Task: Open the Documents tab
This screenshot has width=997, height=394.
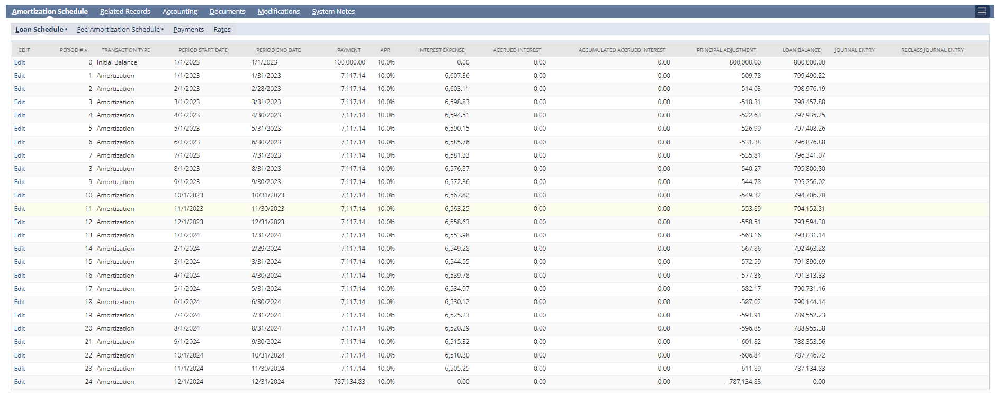Action: tap(227, 12)
